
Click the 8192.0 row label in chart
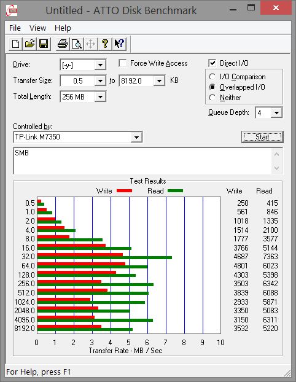tap(25, 329)
